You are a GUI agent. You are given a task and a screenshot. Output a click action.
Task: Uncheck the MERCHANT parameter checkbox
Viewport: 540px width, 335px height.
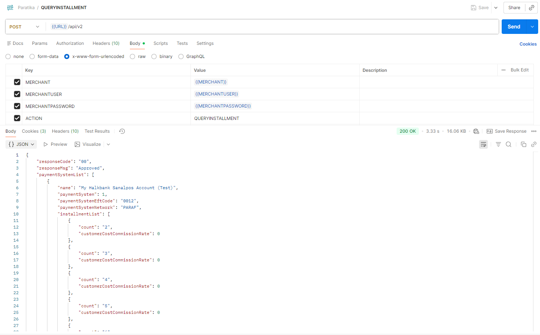point(17,82)
